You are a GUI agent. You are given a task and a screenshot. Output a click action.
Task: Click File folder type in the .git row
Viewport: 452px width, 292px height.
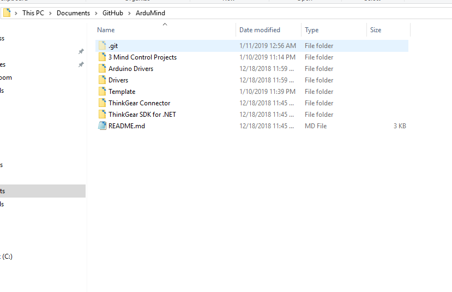tap(319, 46)
